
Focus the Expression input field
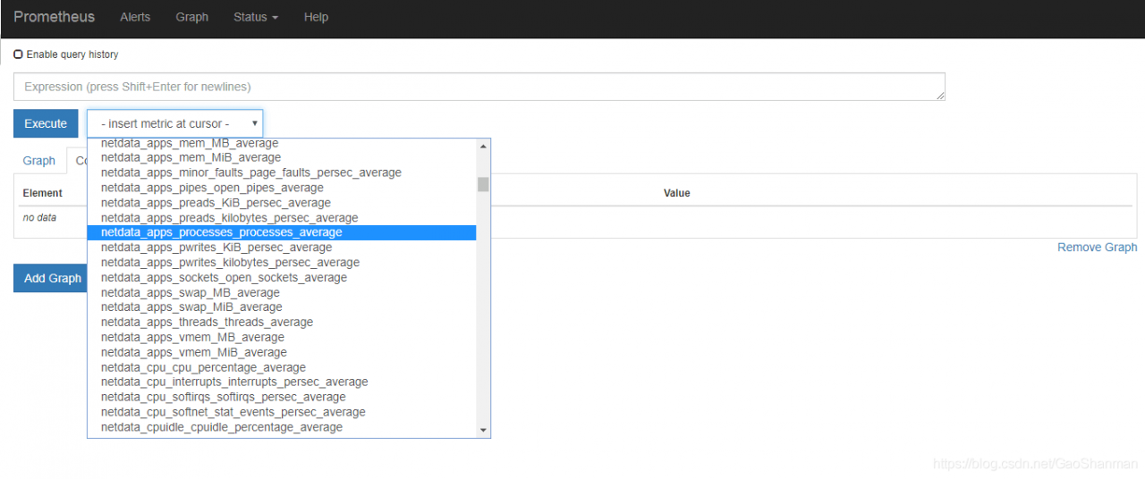479,87
